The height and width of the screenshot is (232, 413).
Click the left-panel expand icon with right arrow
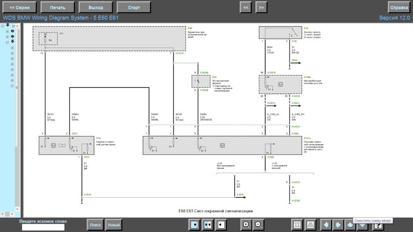tap(194, 225)
